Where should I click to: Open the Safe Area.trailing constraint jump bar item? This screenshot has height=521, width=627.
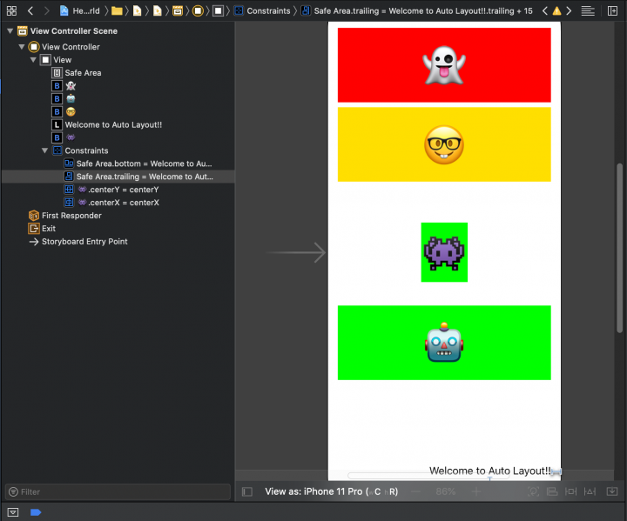417,10
